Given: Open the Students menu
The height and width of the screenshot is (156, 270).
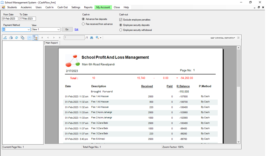Looking at the screenshot, I should tap(12, 7).
